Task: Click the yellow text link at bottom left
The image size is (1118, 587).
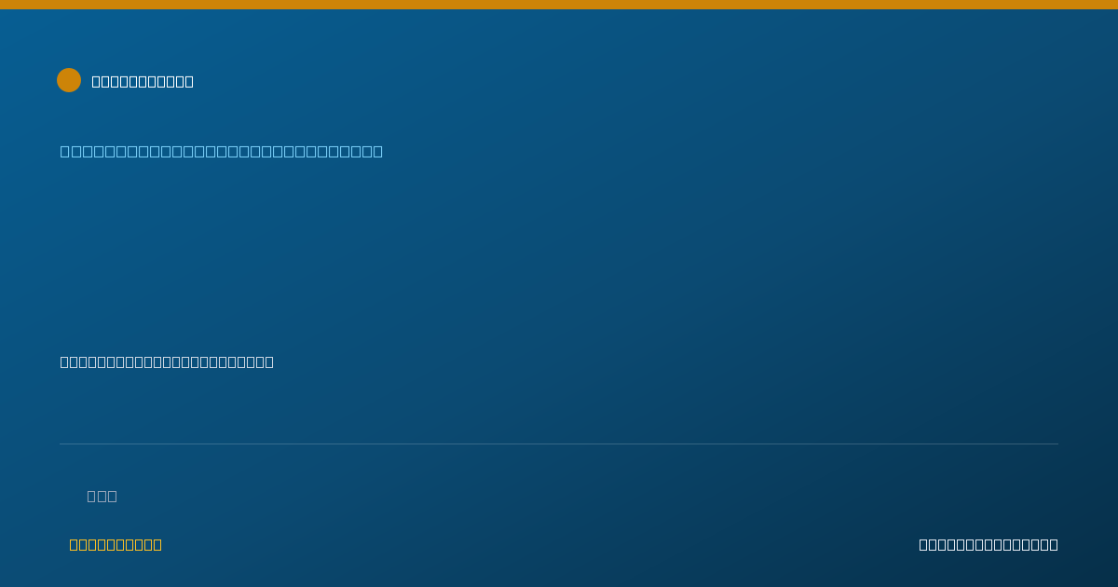Action: point(116,544)
